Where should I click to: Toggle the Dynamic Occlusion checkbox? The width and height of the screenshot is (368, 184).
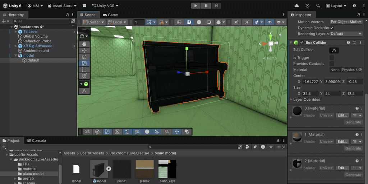[332, 28]
